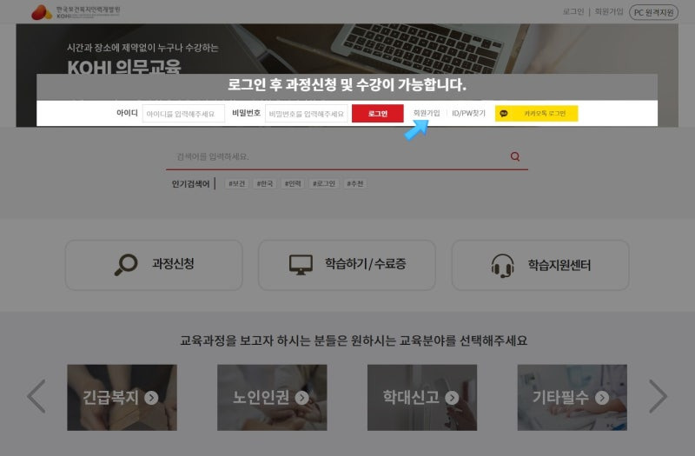695x456 pixels.
Task: Click the arrow circle icon on 학대신고
Action: [x=452, y=398]
